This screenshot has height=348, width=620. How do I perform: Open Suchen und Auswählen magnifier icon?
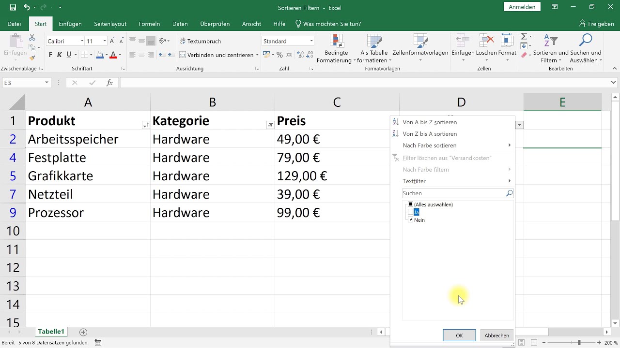tap(586, 41)
